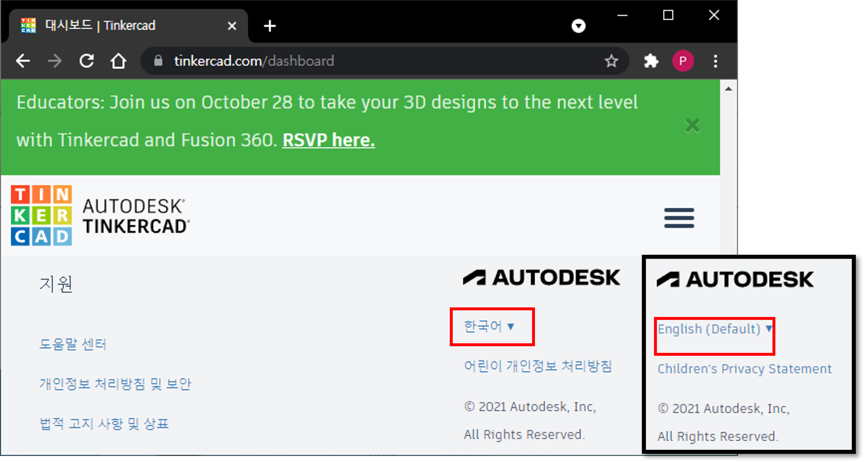Open the hamburger navigation menu
The height and width of the screenshot is (462, 864).
coord(679,218)
